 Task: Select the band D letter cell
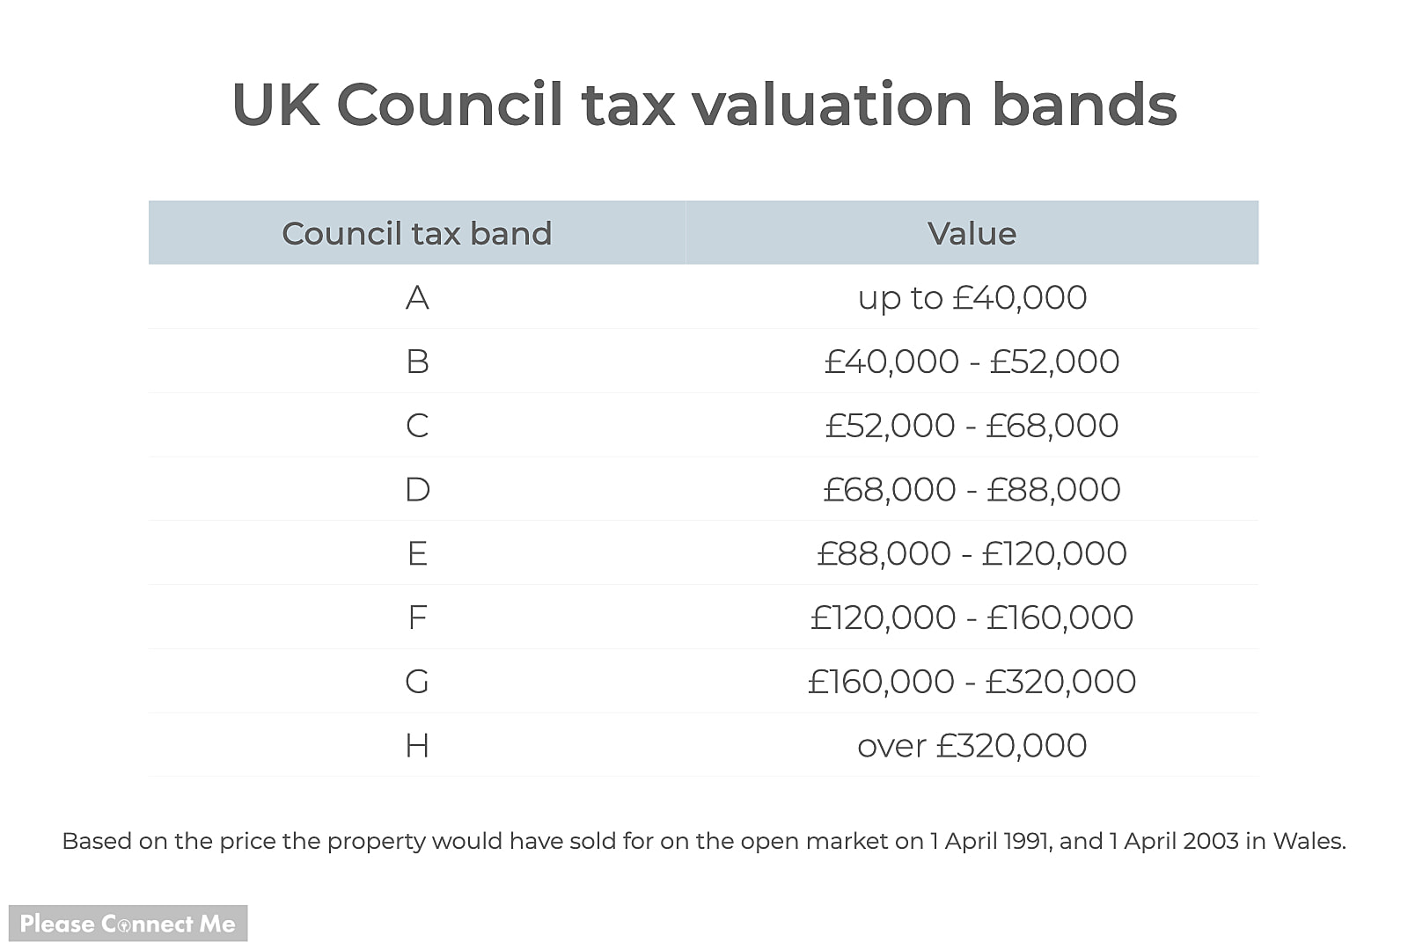pyautogui.click(x=417, y=489)
